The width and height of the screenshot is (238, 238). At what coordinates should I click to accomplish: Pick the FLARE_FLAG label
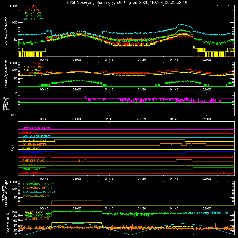[31, 148]
